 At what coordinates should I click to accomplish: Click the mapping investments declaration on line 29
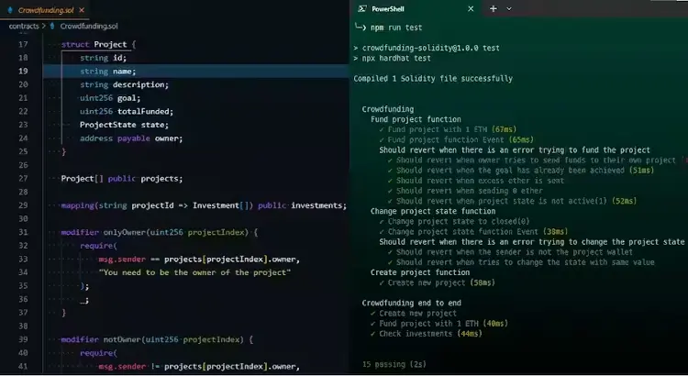coord(204,205)
